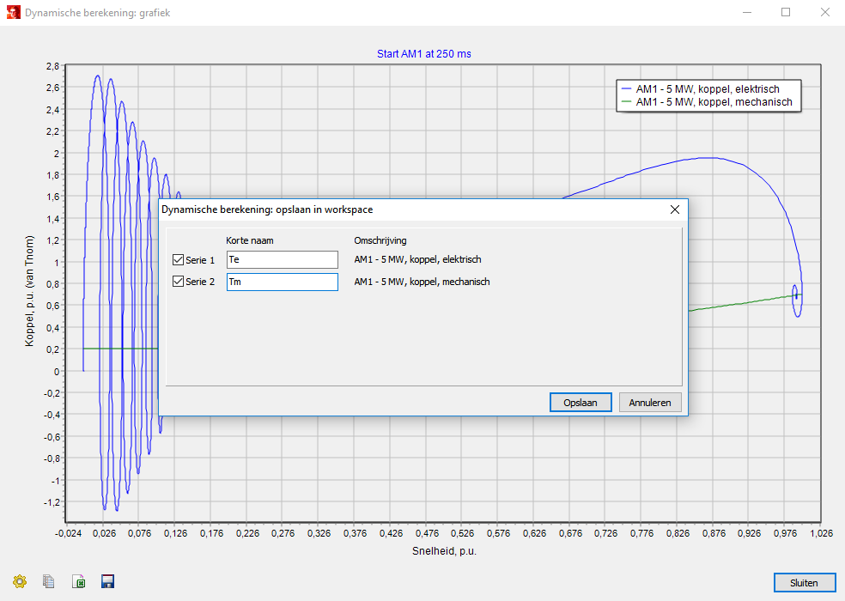The image size is (845, 601).
Task: Click the Sluiten button
Action: 804,582
